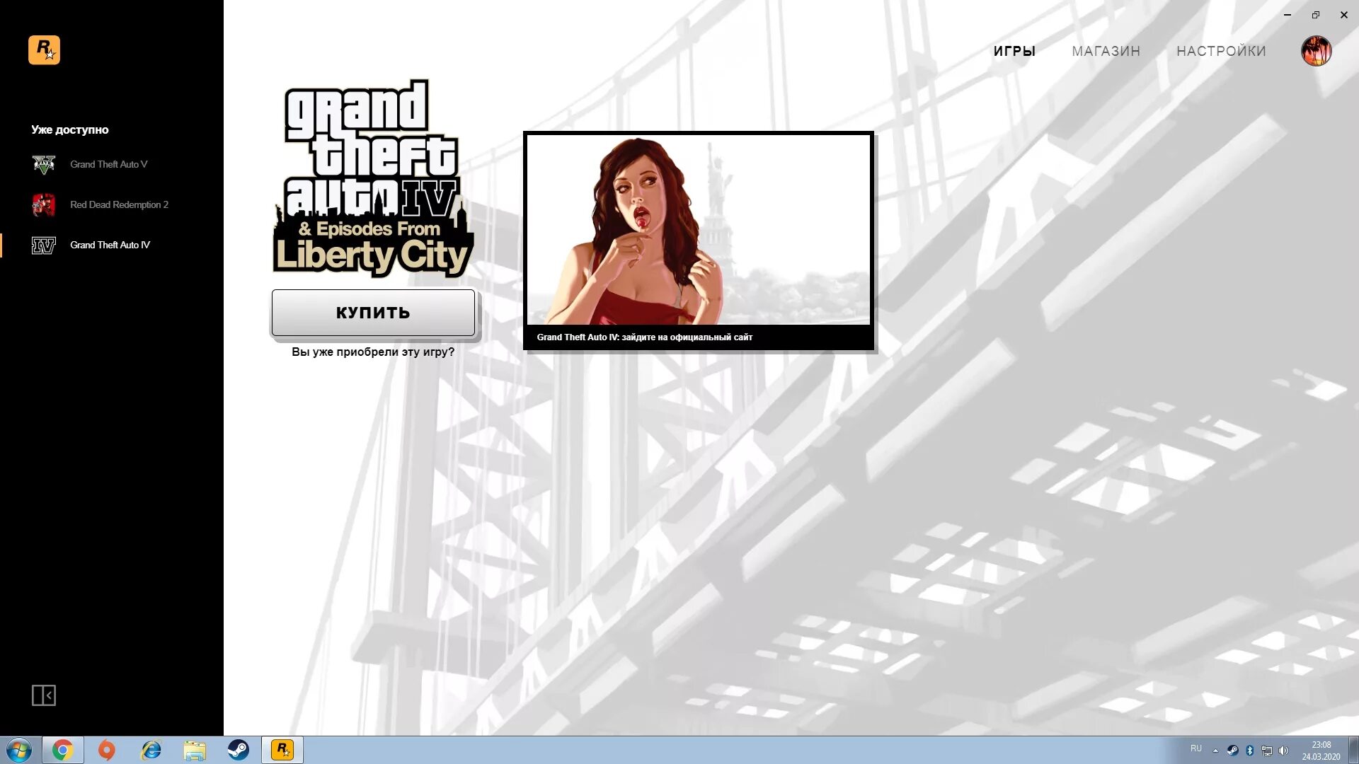The image size is (1359, 764).
Task: Click the Rockstar taskbar shortcut icon
Action: click(x=281, y=748)
